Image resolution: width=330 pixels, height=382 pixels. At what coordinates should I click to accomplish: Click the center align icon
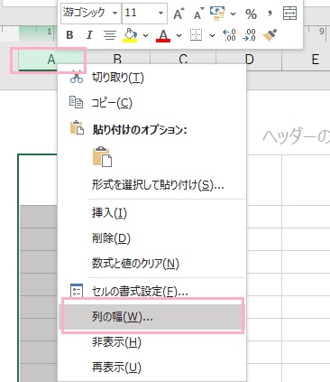(110, 35)
